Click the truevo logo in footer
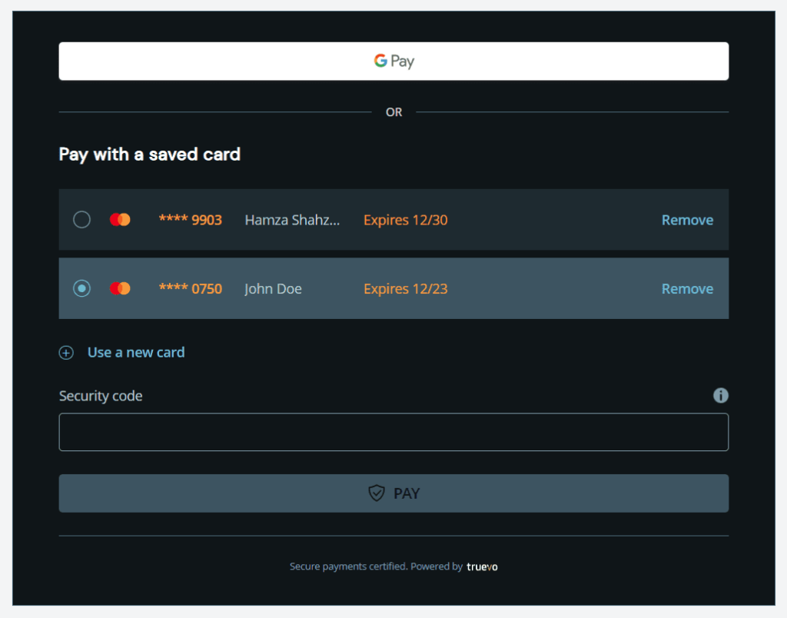This screenshot has width=787, height=618. pos(482,566)
